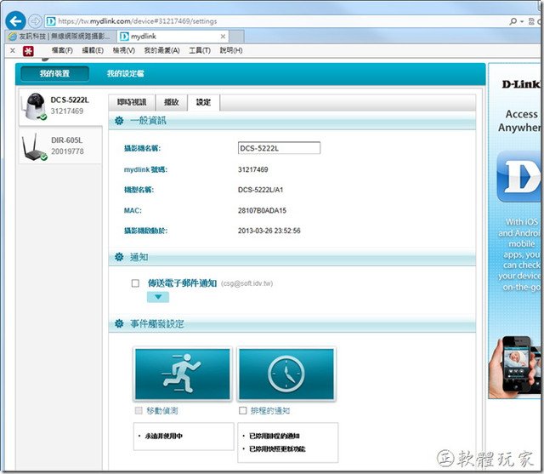Open a new blank browser tab
Screen dimensions: 544x474
236,36
